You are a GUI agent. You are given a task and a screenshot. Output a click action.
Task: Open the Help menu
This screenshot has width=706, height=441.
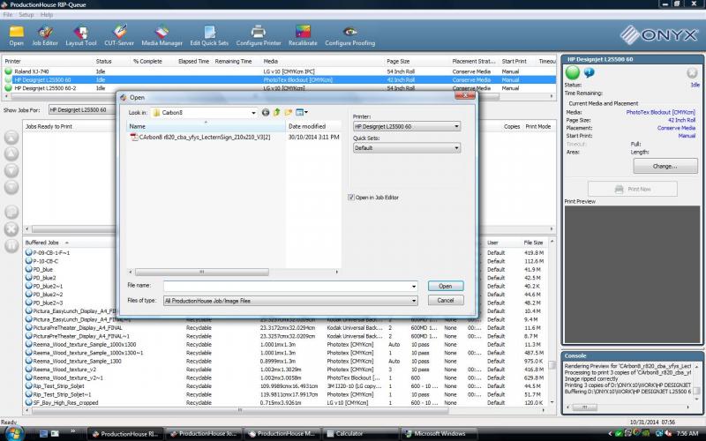[47, 15]
